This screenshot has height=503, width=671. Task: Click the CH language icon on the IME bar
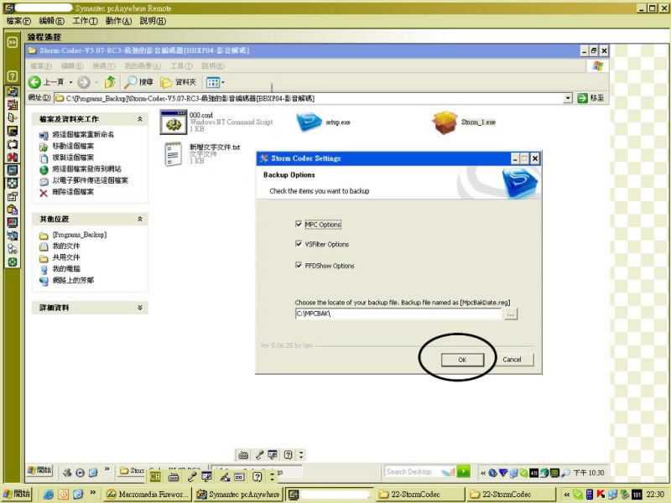(155, 476)
